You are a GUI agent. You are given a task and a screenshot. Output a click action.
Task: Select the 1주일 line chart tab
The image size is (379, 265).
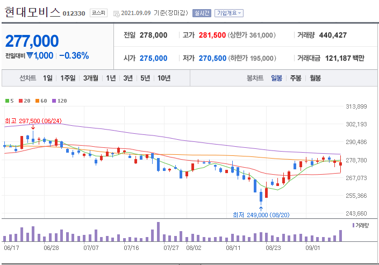click(x=68, y=78)
